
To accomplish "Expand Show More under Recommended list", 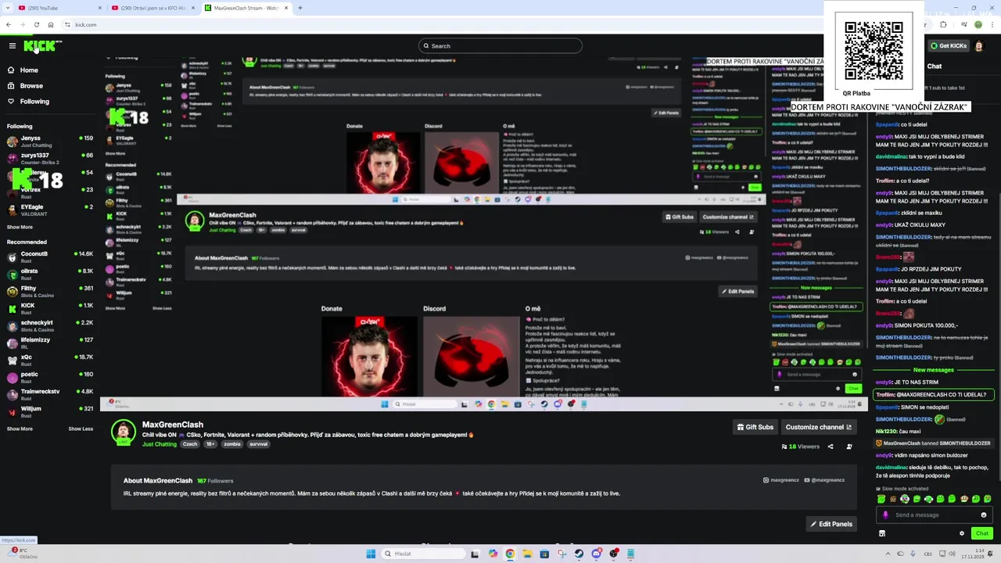I will 20,429.
